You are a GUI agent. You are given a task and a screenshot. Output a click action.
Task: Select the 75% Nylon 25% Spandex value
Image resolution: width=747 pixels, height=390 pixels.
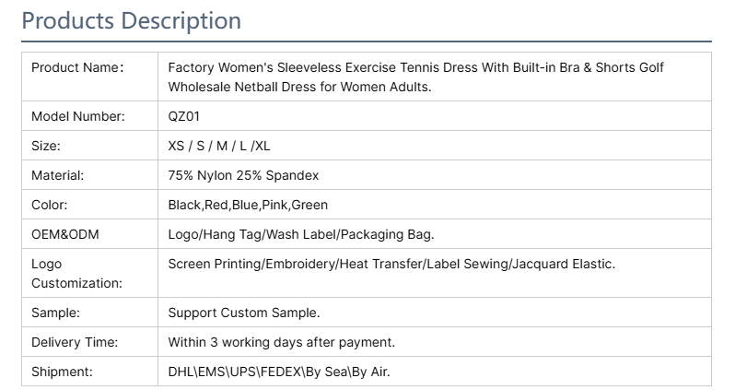[x=243, y=175]
